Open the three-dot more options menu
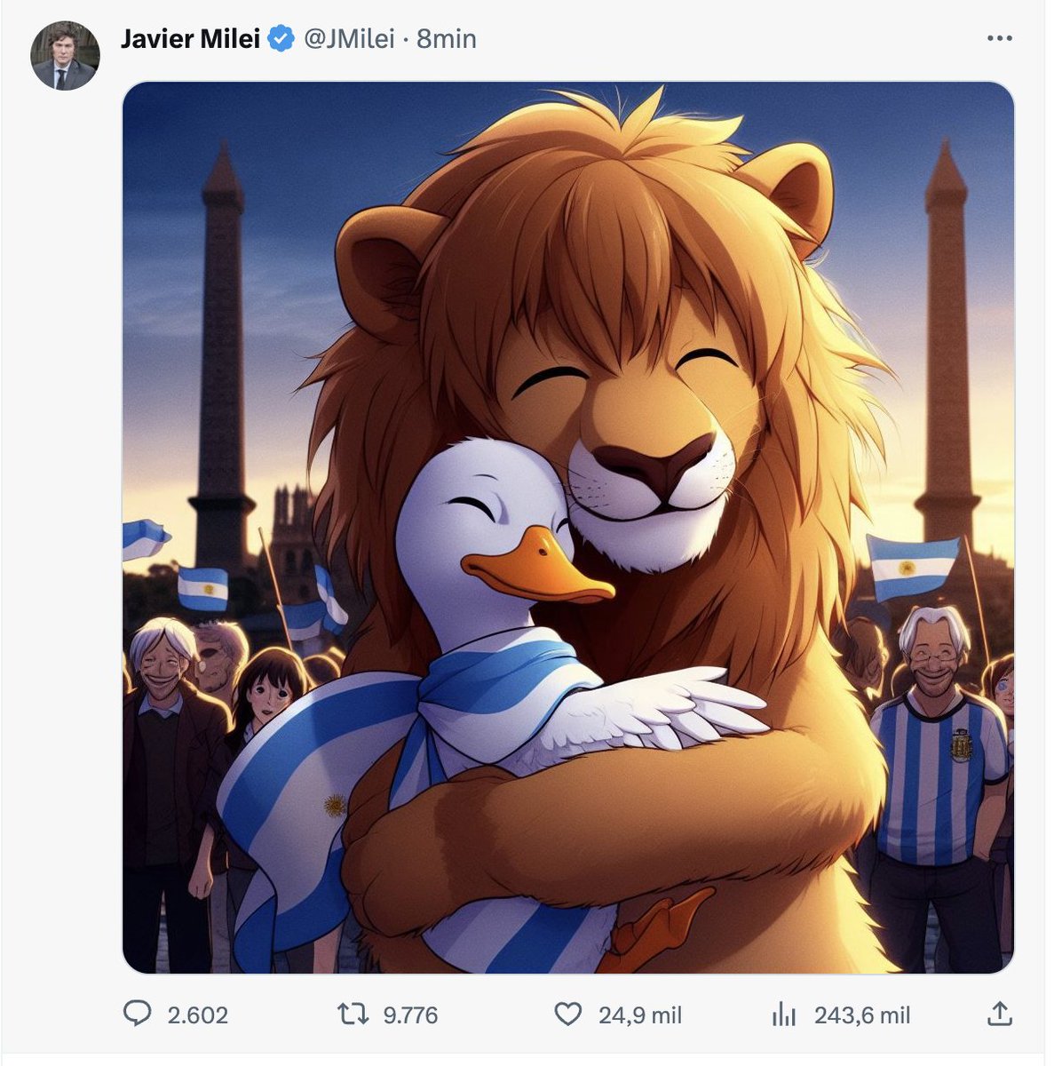Screen dimensions: 1062x1066 1000,38
